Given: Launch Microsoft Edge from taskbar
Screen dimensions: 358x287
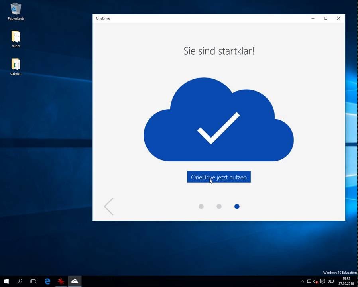Looking at the screenshot, I should coord(47,281).
